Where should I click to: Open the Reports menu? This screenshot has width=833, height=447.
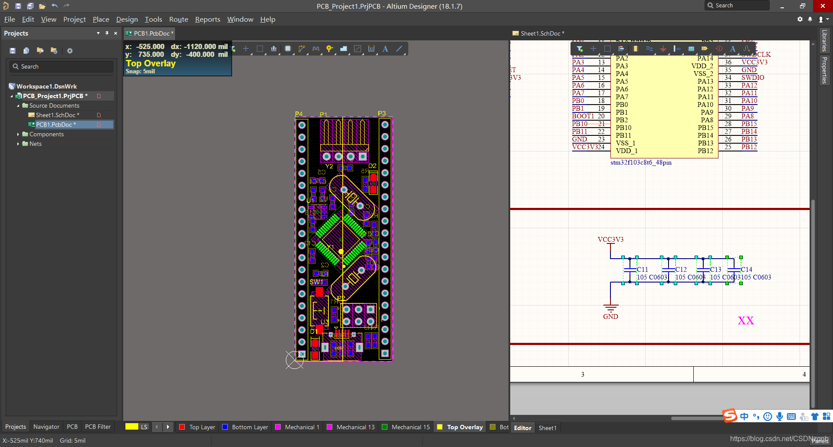click(207, 19)
